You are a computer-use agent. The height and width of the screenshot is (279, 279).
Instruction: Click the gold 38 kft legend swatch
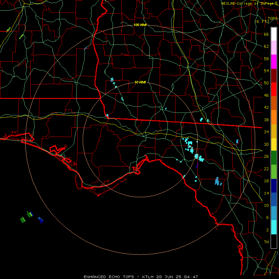(x=274, y=131)
